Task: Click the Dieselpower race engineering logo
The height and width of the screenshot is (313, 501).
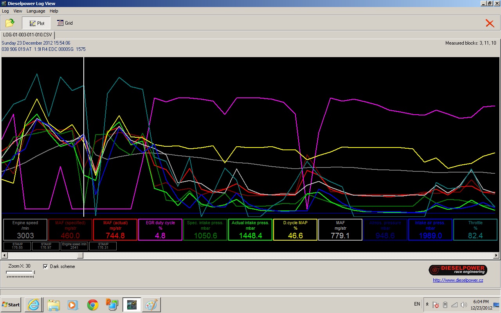Action: tap(458, 270)
